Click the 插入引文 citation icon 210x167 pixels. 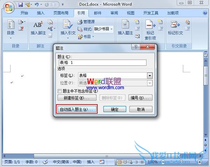[68, 24]
